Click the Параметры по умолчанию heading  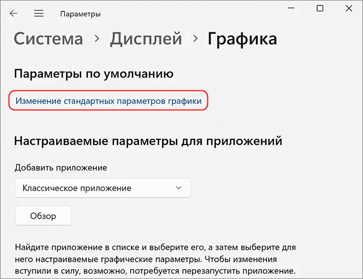tap(94, 74)
